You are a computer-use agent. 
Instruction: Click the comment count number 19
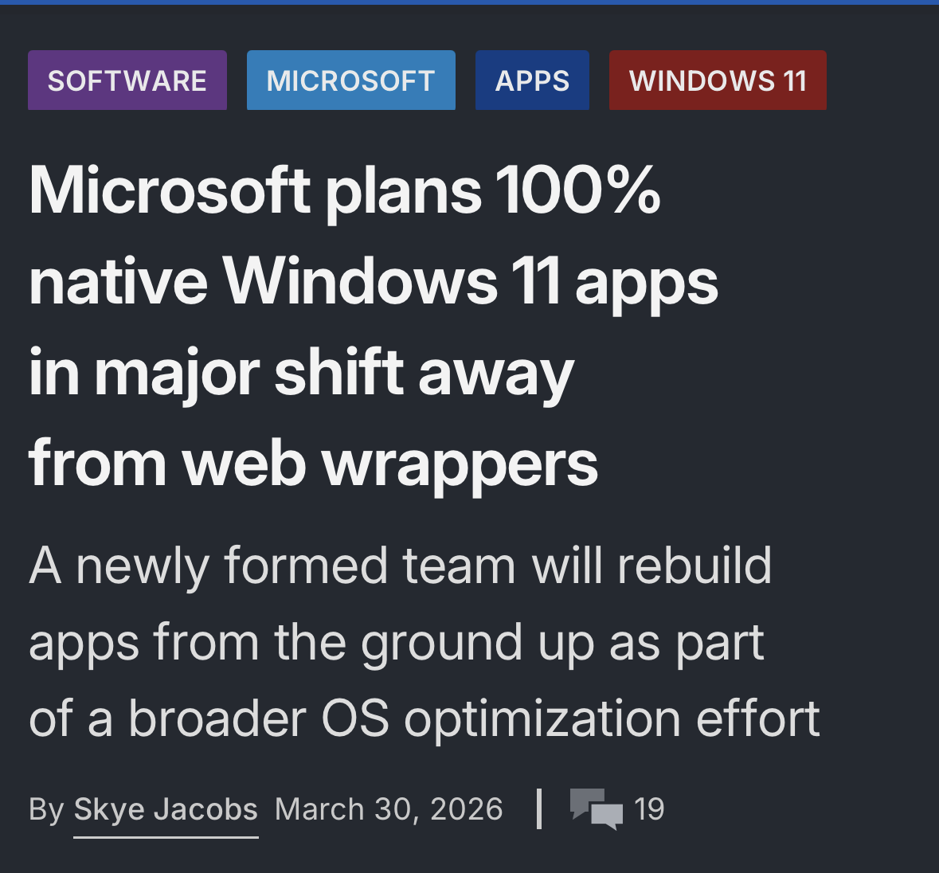(649, 809)
